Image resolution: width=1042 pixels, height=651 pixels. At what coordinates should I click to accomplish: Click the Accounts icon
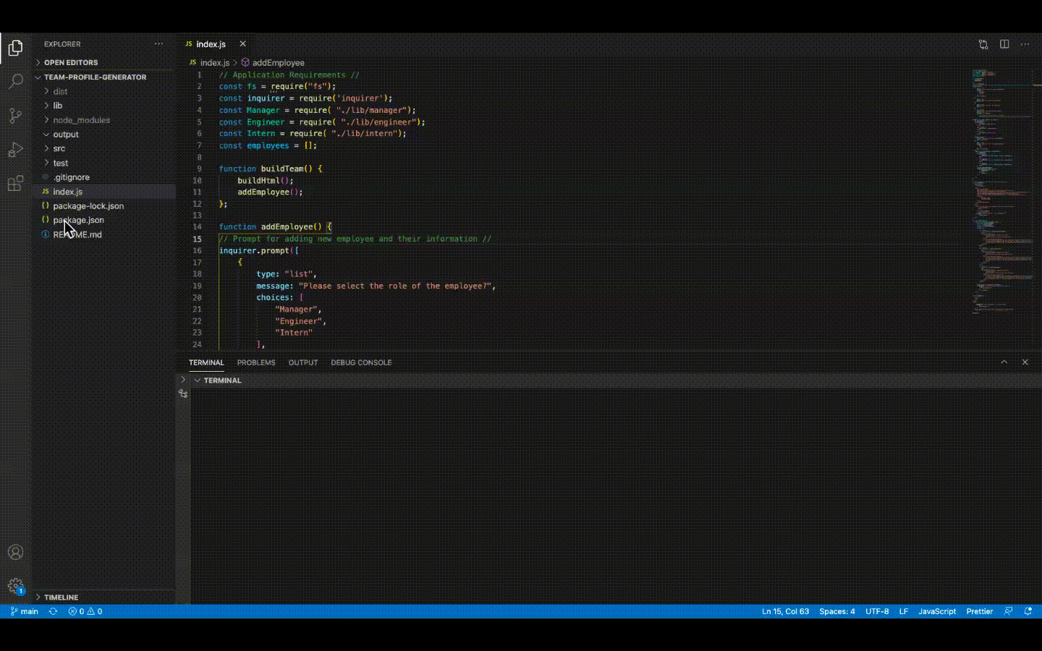click(15, 553)
